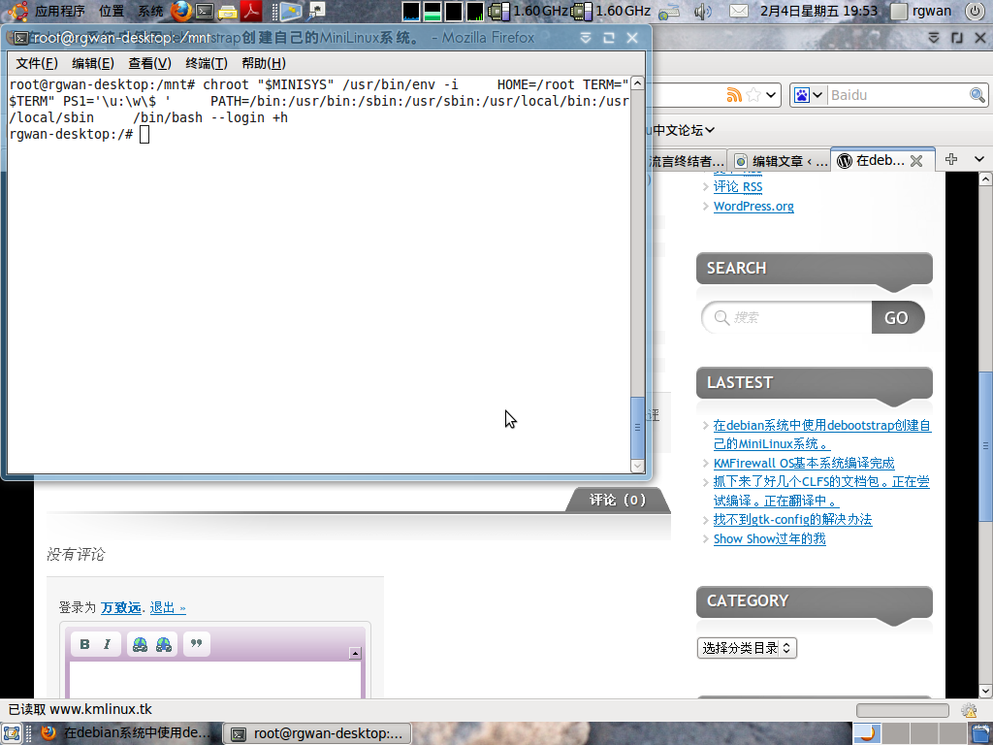Launch Firefox from the top panel
Viewport: 993px width, 745px height.
(x=181, y=12)
